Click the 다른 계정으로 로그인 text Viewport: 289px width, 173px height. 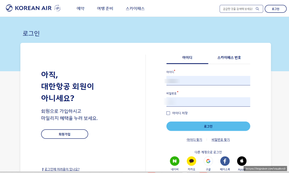(208, 152)
